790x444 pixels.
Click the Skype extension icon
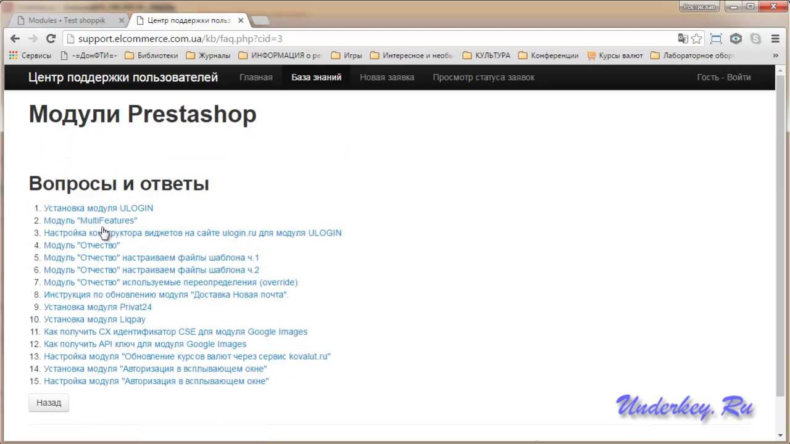(x=755, y=38)
